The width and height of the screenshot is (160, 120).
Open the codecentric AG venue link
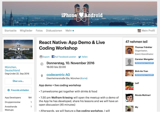coord(58,75)
